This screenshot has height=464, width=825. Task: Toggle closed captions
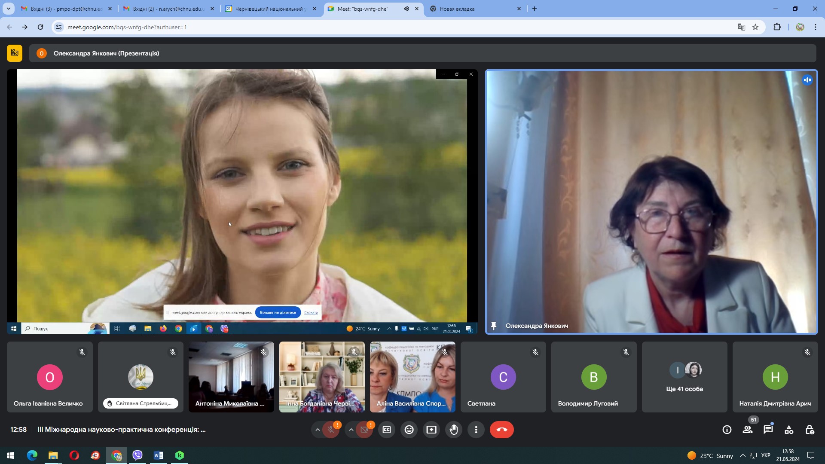coord(387,430)
